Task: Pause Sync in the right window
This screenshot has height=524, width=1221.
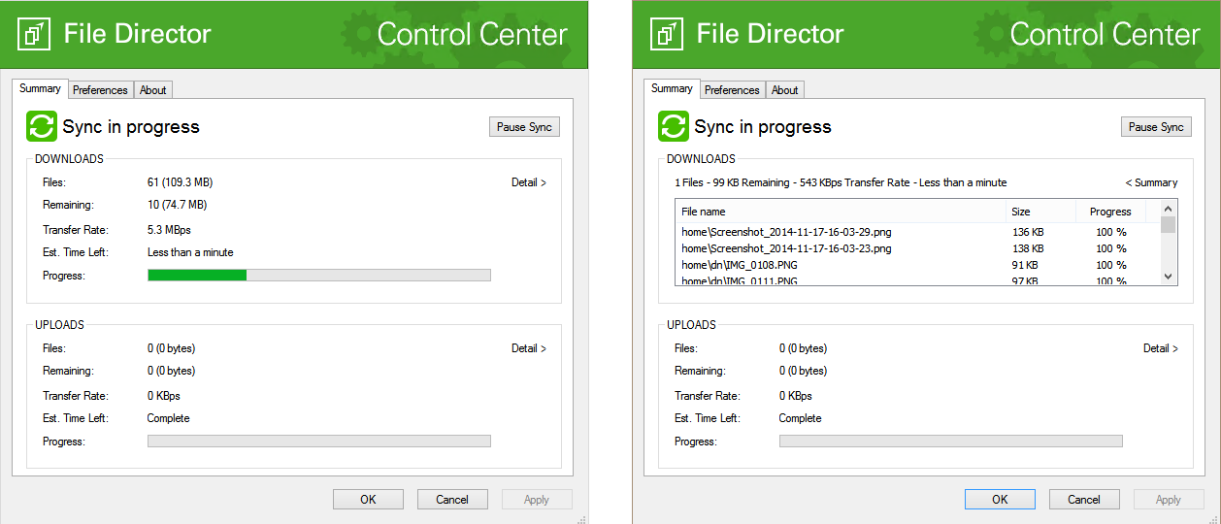Action: pyautogui.click(x=1156, y=127)
